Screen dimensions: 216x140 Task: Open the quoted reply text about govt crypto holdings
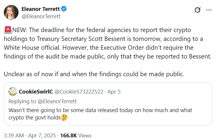(100, 110)
